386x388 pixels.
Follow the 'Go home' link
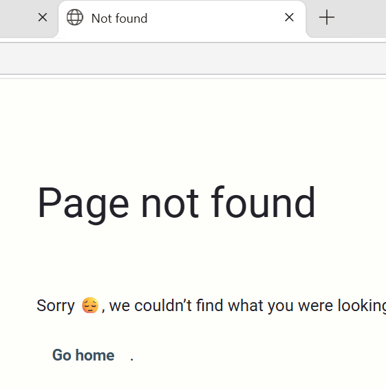[83, 355]
